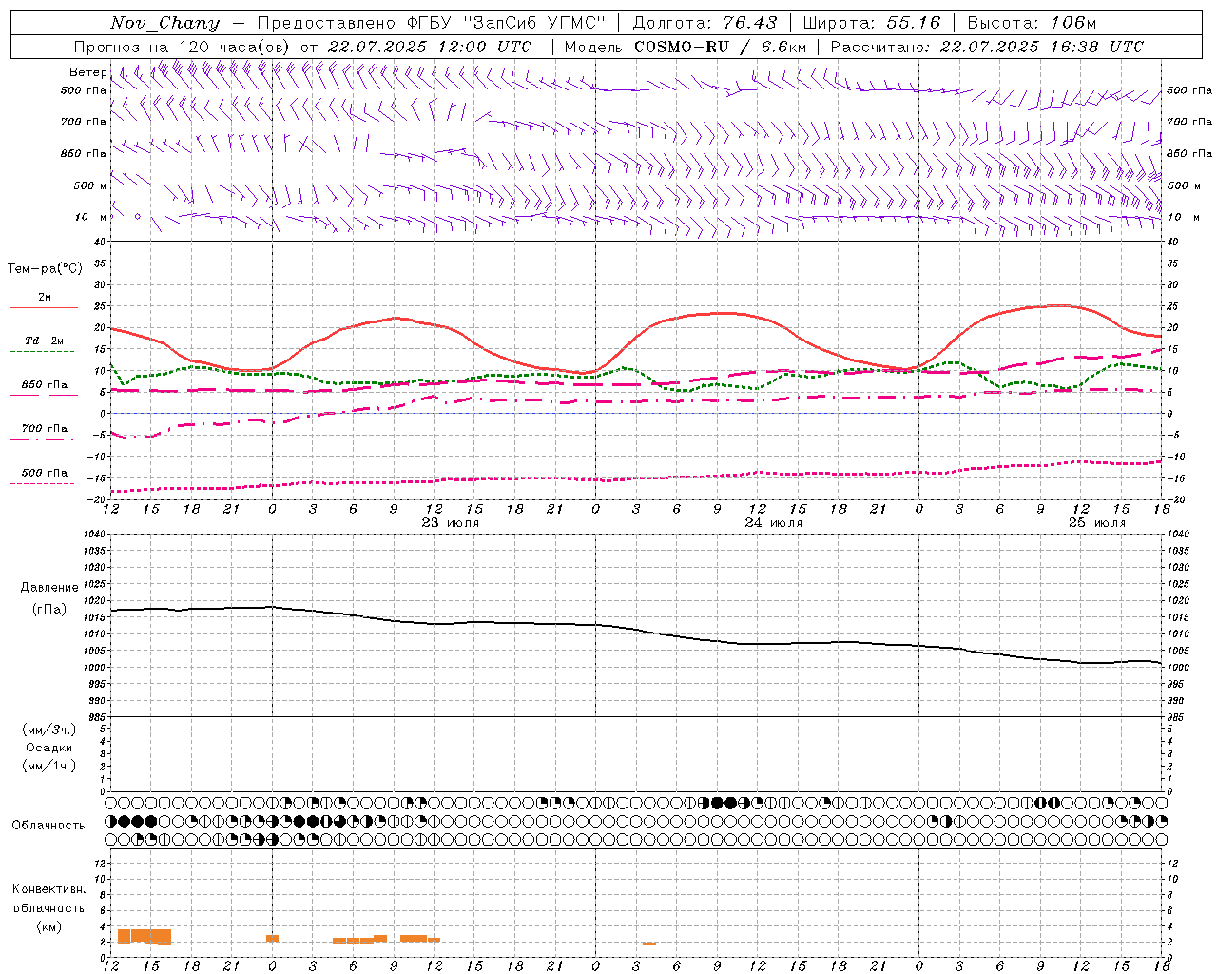Select the "Прогноз на 120 часа(ов)" forecast text

[x=182, y=47]
